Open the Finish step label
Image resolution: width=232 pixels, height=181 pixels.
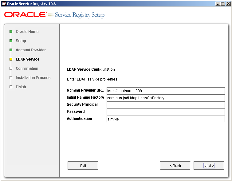[x=21, y=87]
